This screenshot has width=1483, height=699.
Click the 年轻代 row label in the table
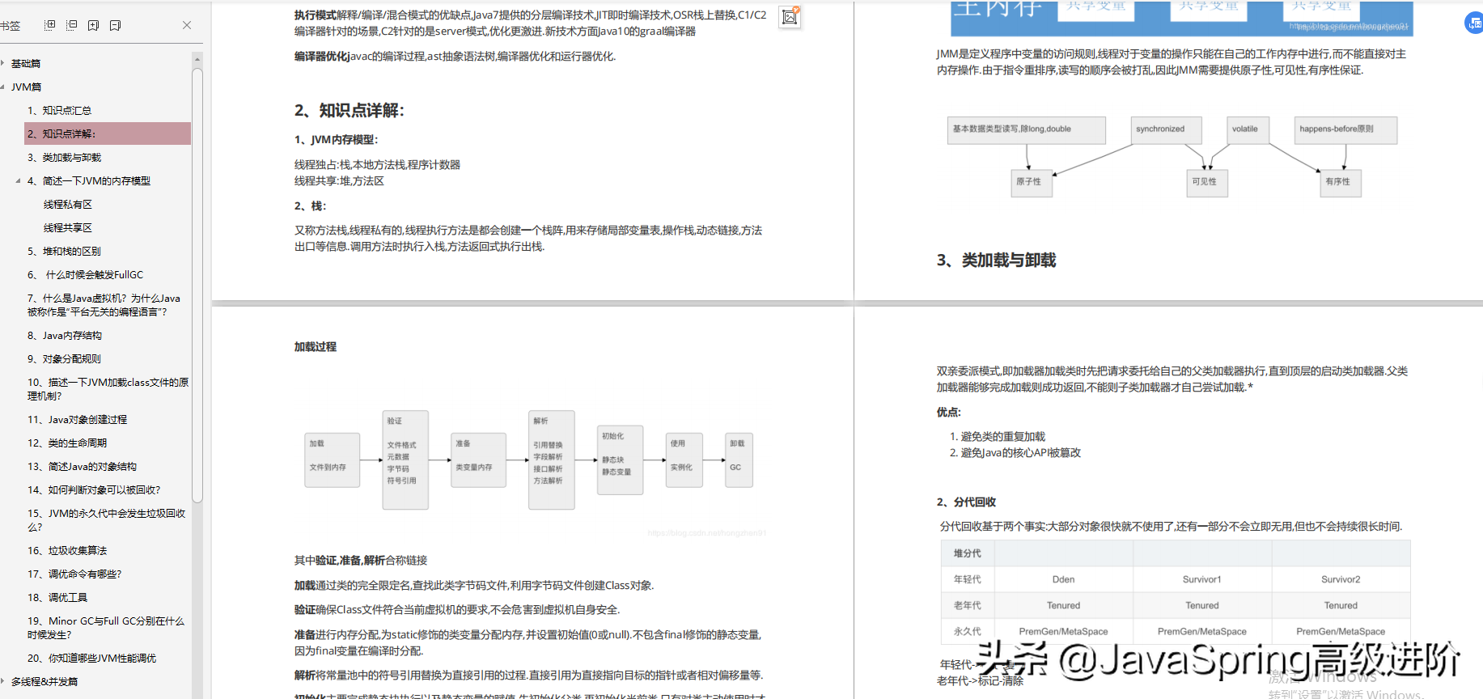pos(968,579)
